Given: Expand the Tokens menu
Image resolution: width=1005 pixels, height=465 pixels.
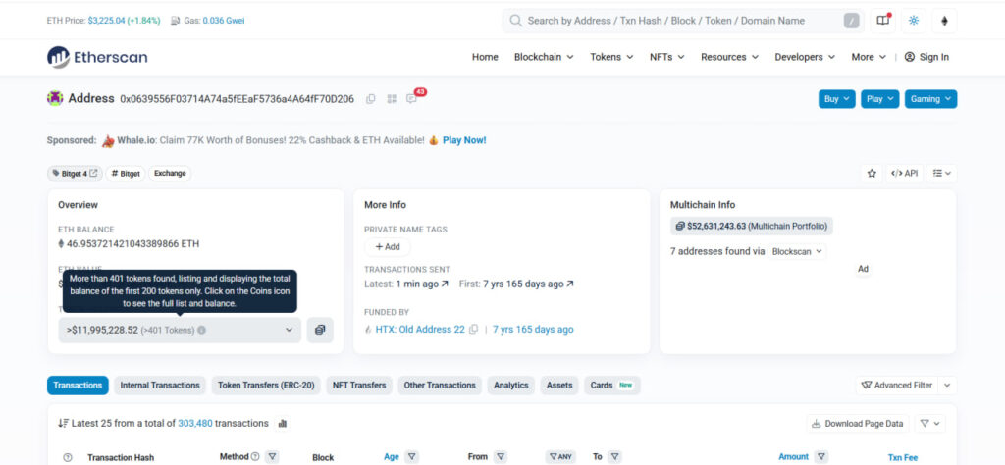Looking at the screenshot, I should coord(611,57).
